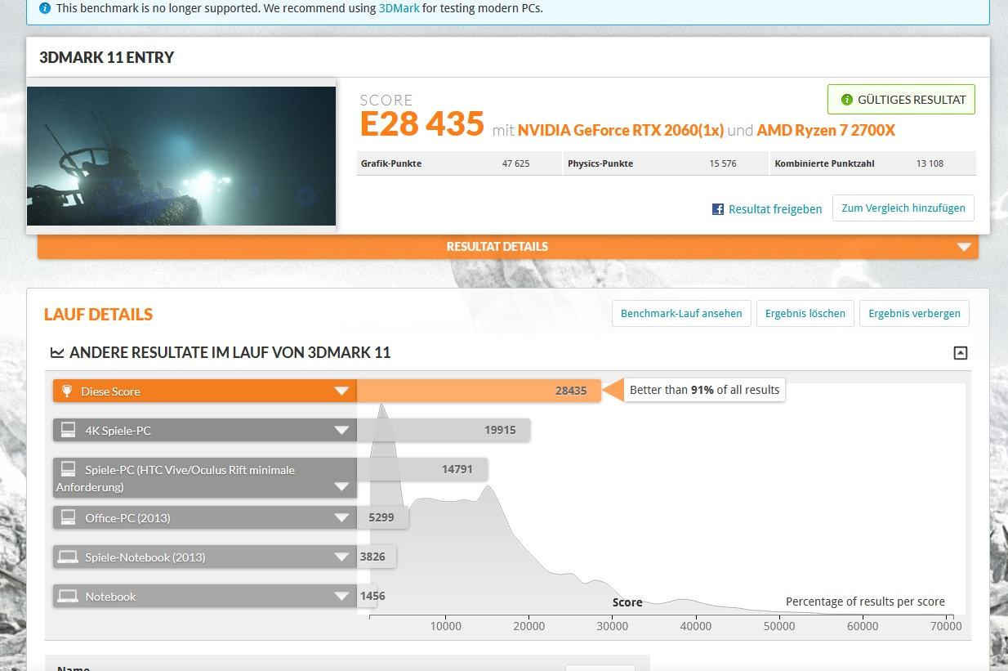Expand the 4K Spiele-PC dropdown arrow
Screen dimensions: 1008x671
coord(341,431)
